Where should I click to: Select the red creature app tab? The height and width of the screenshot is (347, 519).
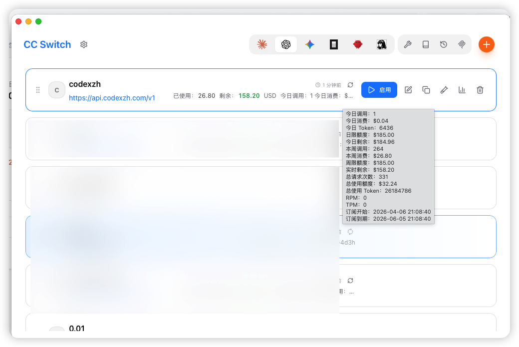coord(358,44)
